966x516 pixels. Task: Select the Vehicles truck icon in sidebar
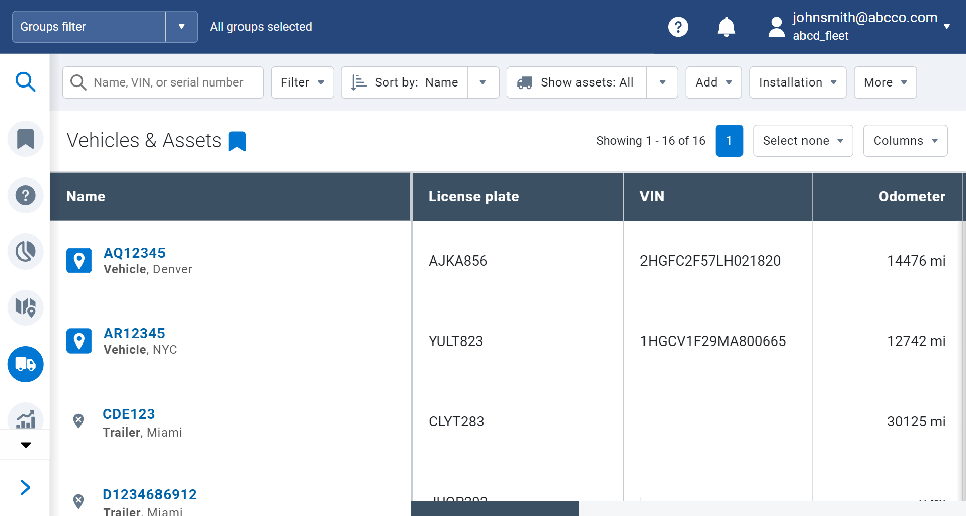click(x=25, y=364)
